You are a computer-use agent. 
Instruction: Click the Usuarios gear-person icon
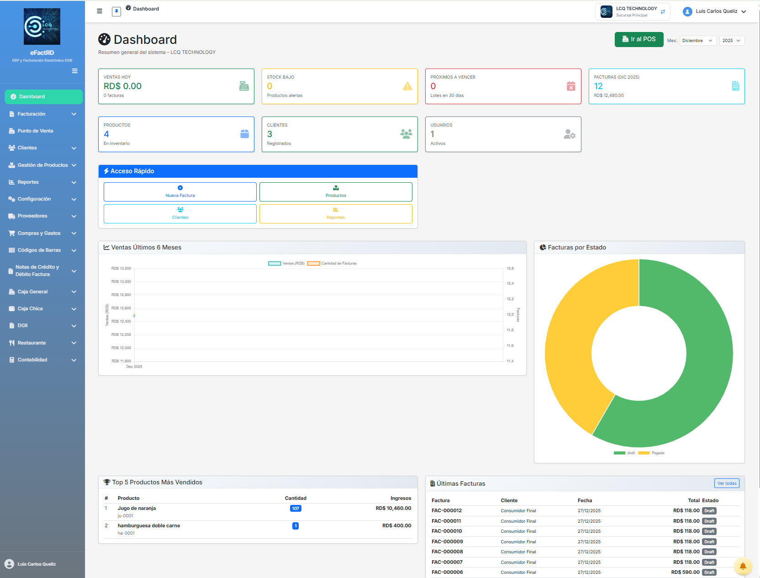[x=570, y=134]
